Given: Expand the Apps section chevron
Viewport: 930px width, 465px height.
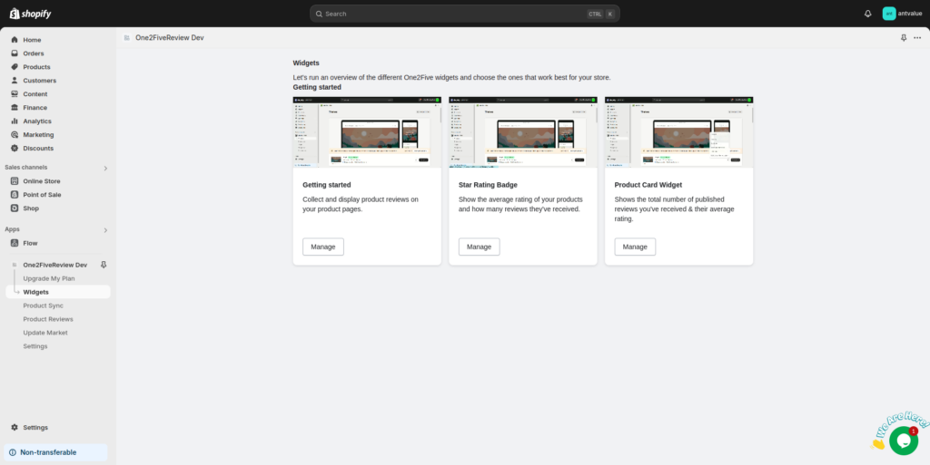Looking at the screenshot, I should [105, 230].
